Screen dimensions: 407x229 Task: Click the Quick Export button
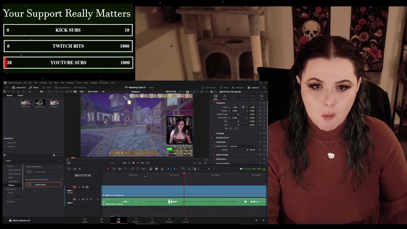click(x=209, y=87)
